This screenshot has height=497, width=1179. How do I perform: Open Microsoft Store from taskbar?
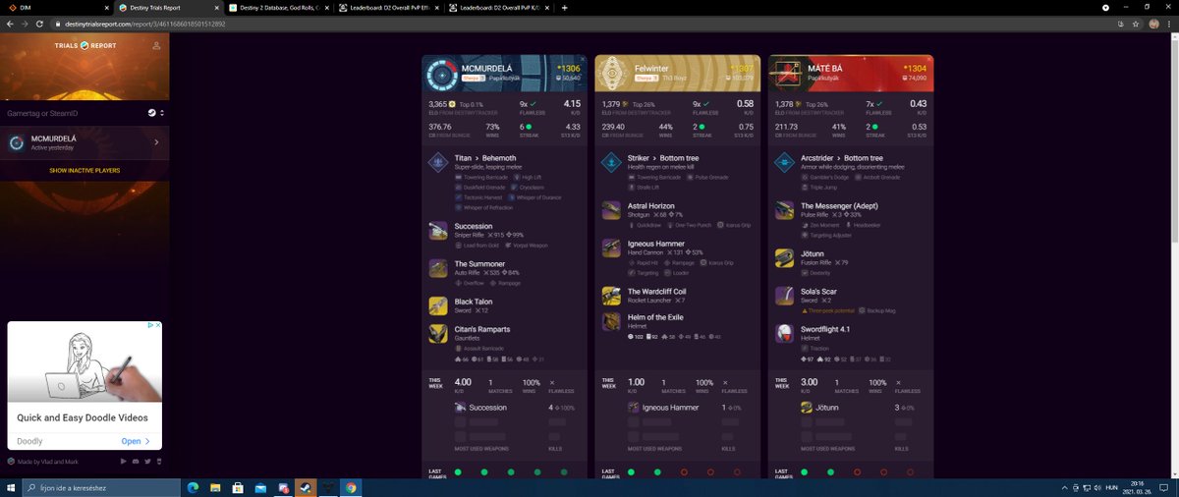(x=237, y=487)
